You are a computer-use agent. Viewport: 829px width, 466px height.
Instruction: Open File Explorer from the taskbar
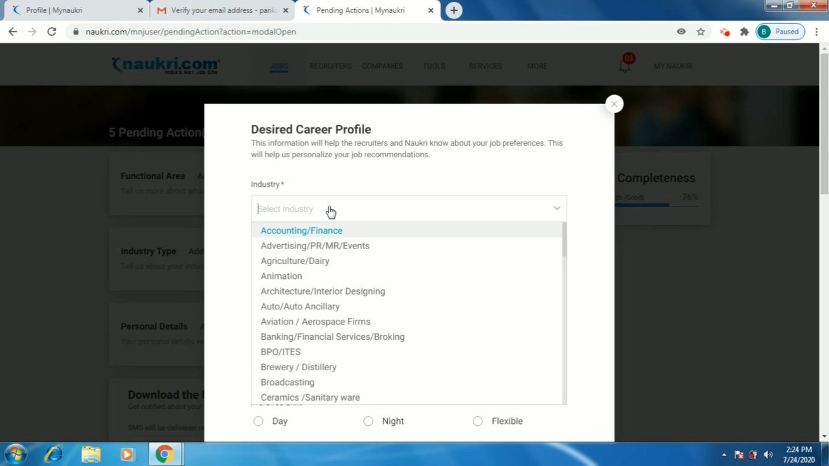pyautogui.click(x=91, y=454)
